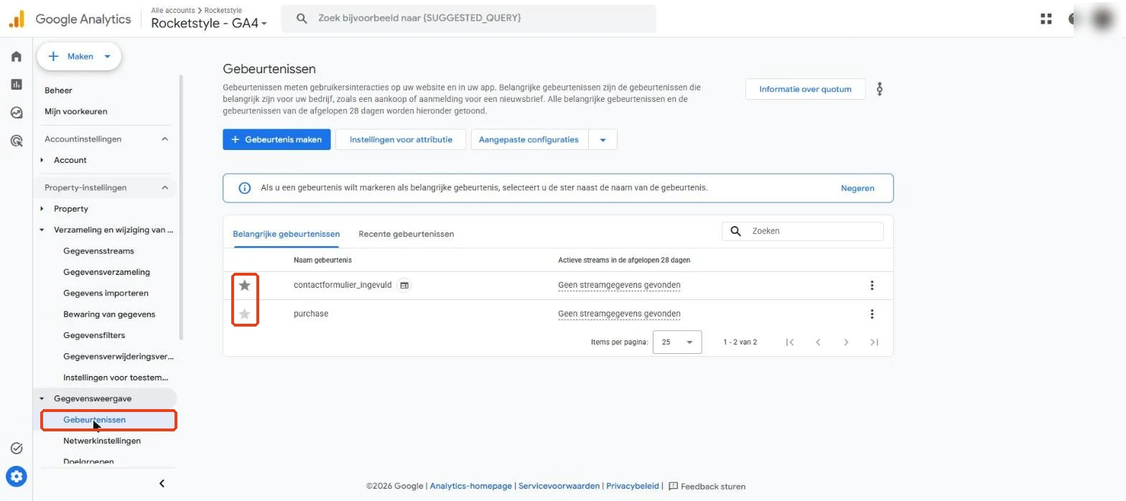Click Informatie over quotum button

(x=805, y=89)
